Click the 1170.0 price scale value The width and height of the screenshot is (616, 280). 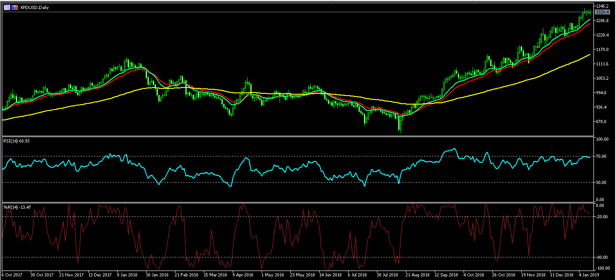coord(602,50)
